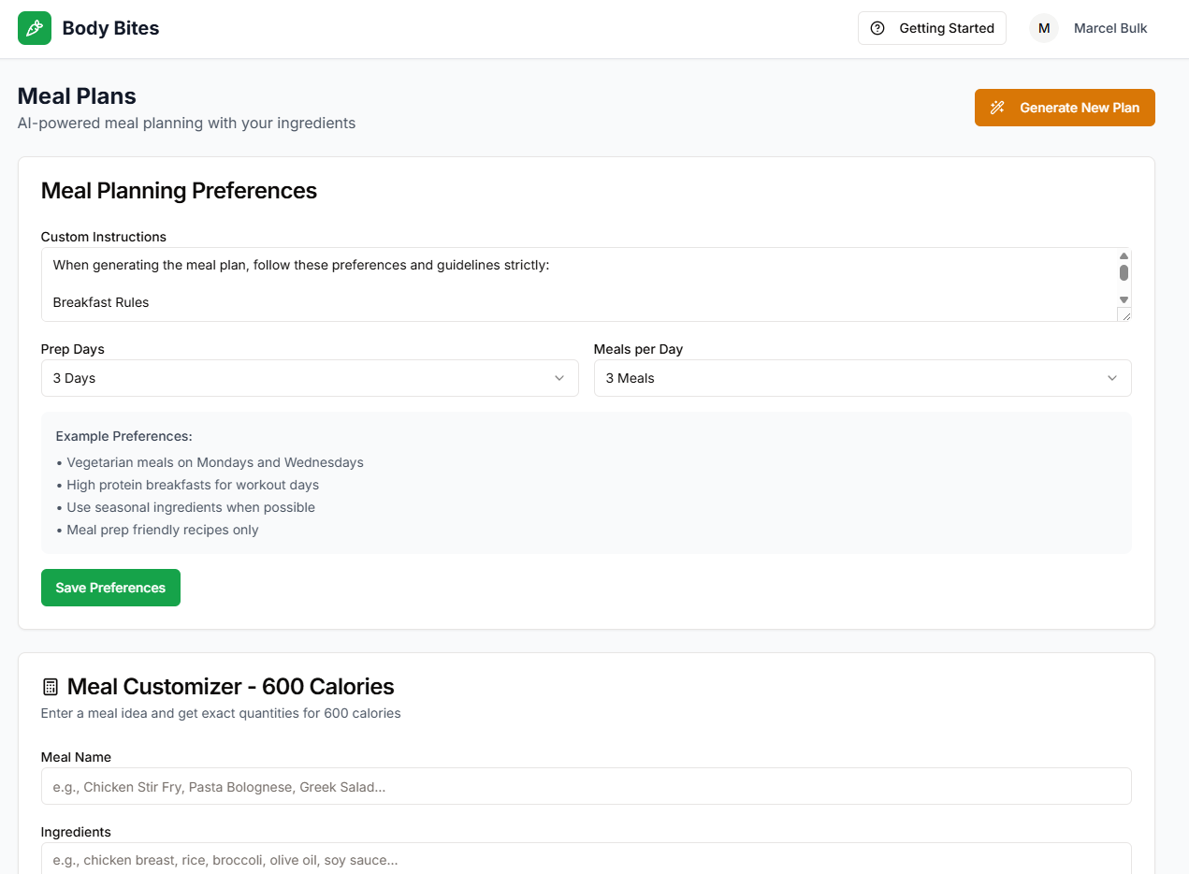
Task: Click the Body Bites green logo icon
Action: 34,28
